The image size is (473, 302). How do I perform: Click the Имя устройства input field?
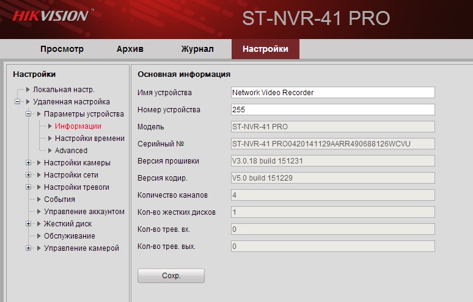[x=332, y=93]
